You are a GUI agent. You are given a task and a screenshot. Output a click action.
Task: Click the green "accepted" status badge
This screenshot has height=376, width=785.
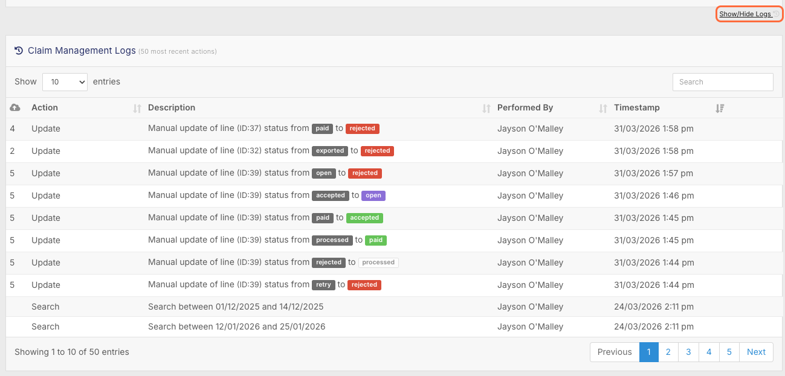click(x=364, y=218)
